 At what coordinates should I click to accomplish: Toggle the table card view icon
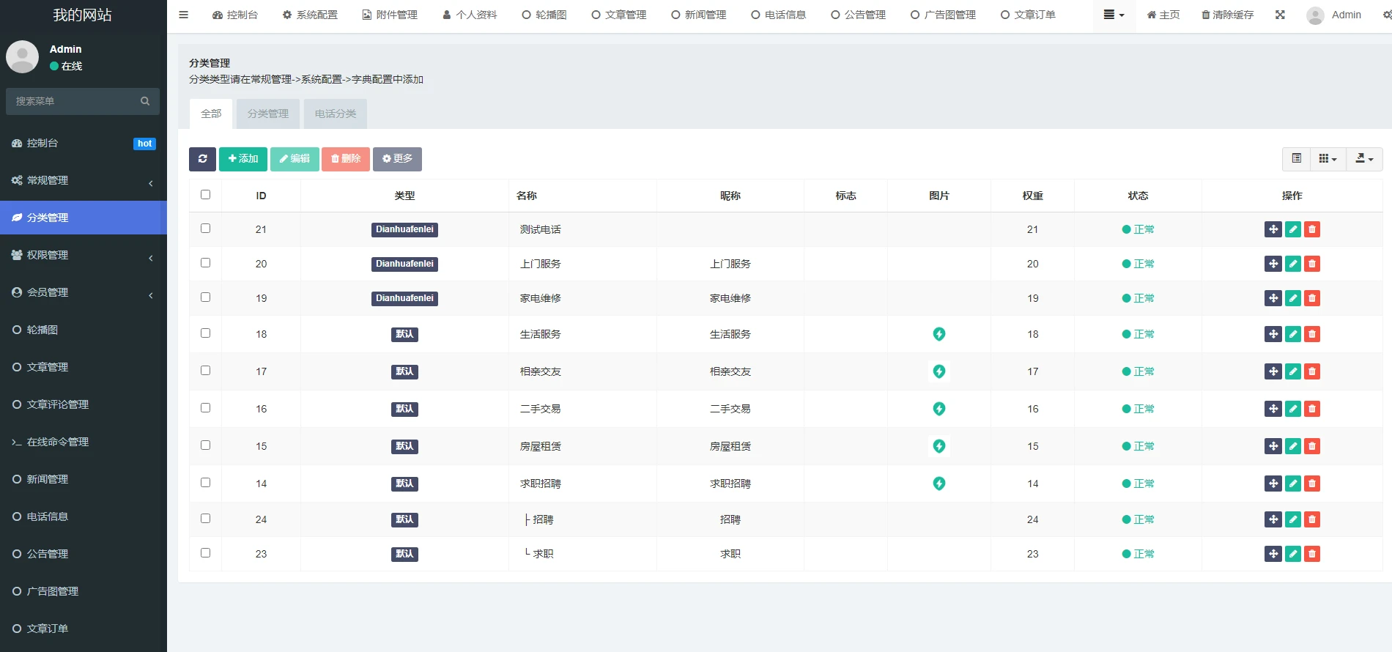pyautogui.click(x=1296, y=159)
